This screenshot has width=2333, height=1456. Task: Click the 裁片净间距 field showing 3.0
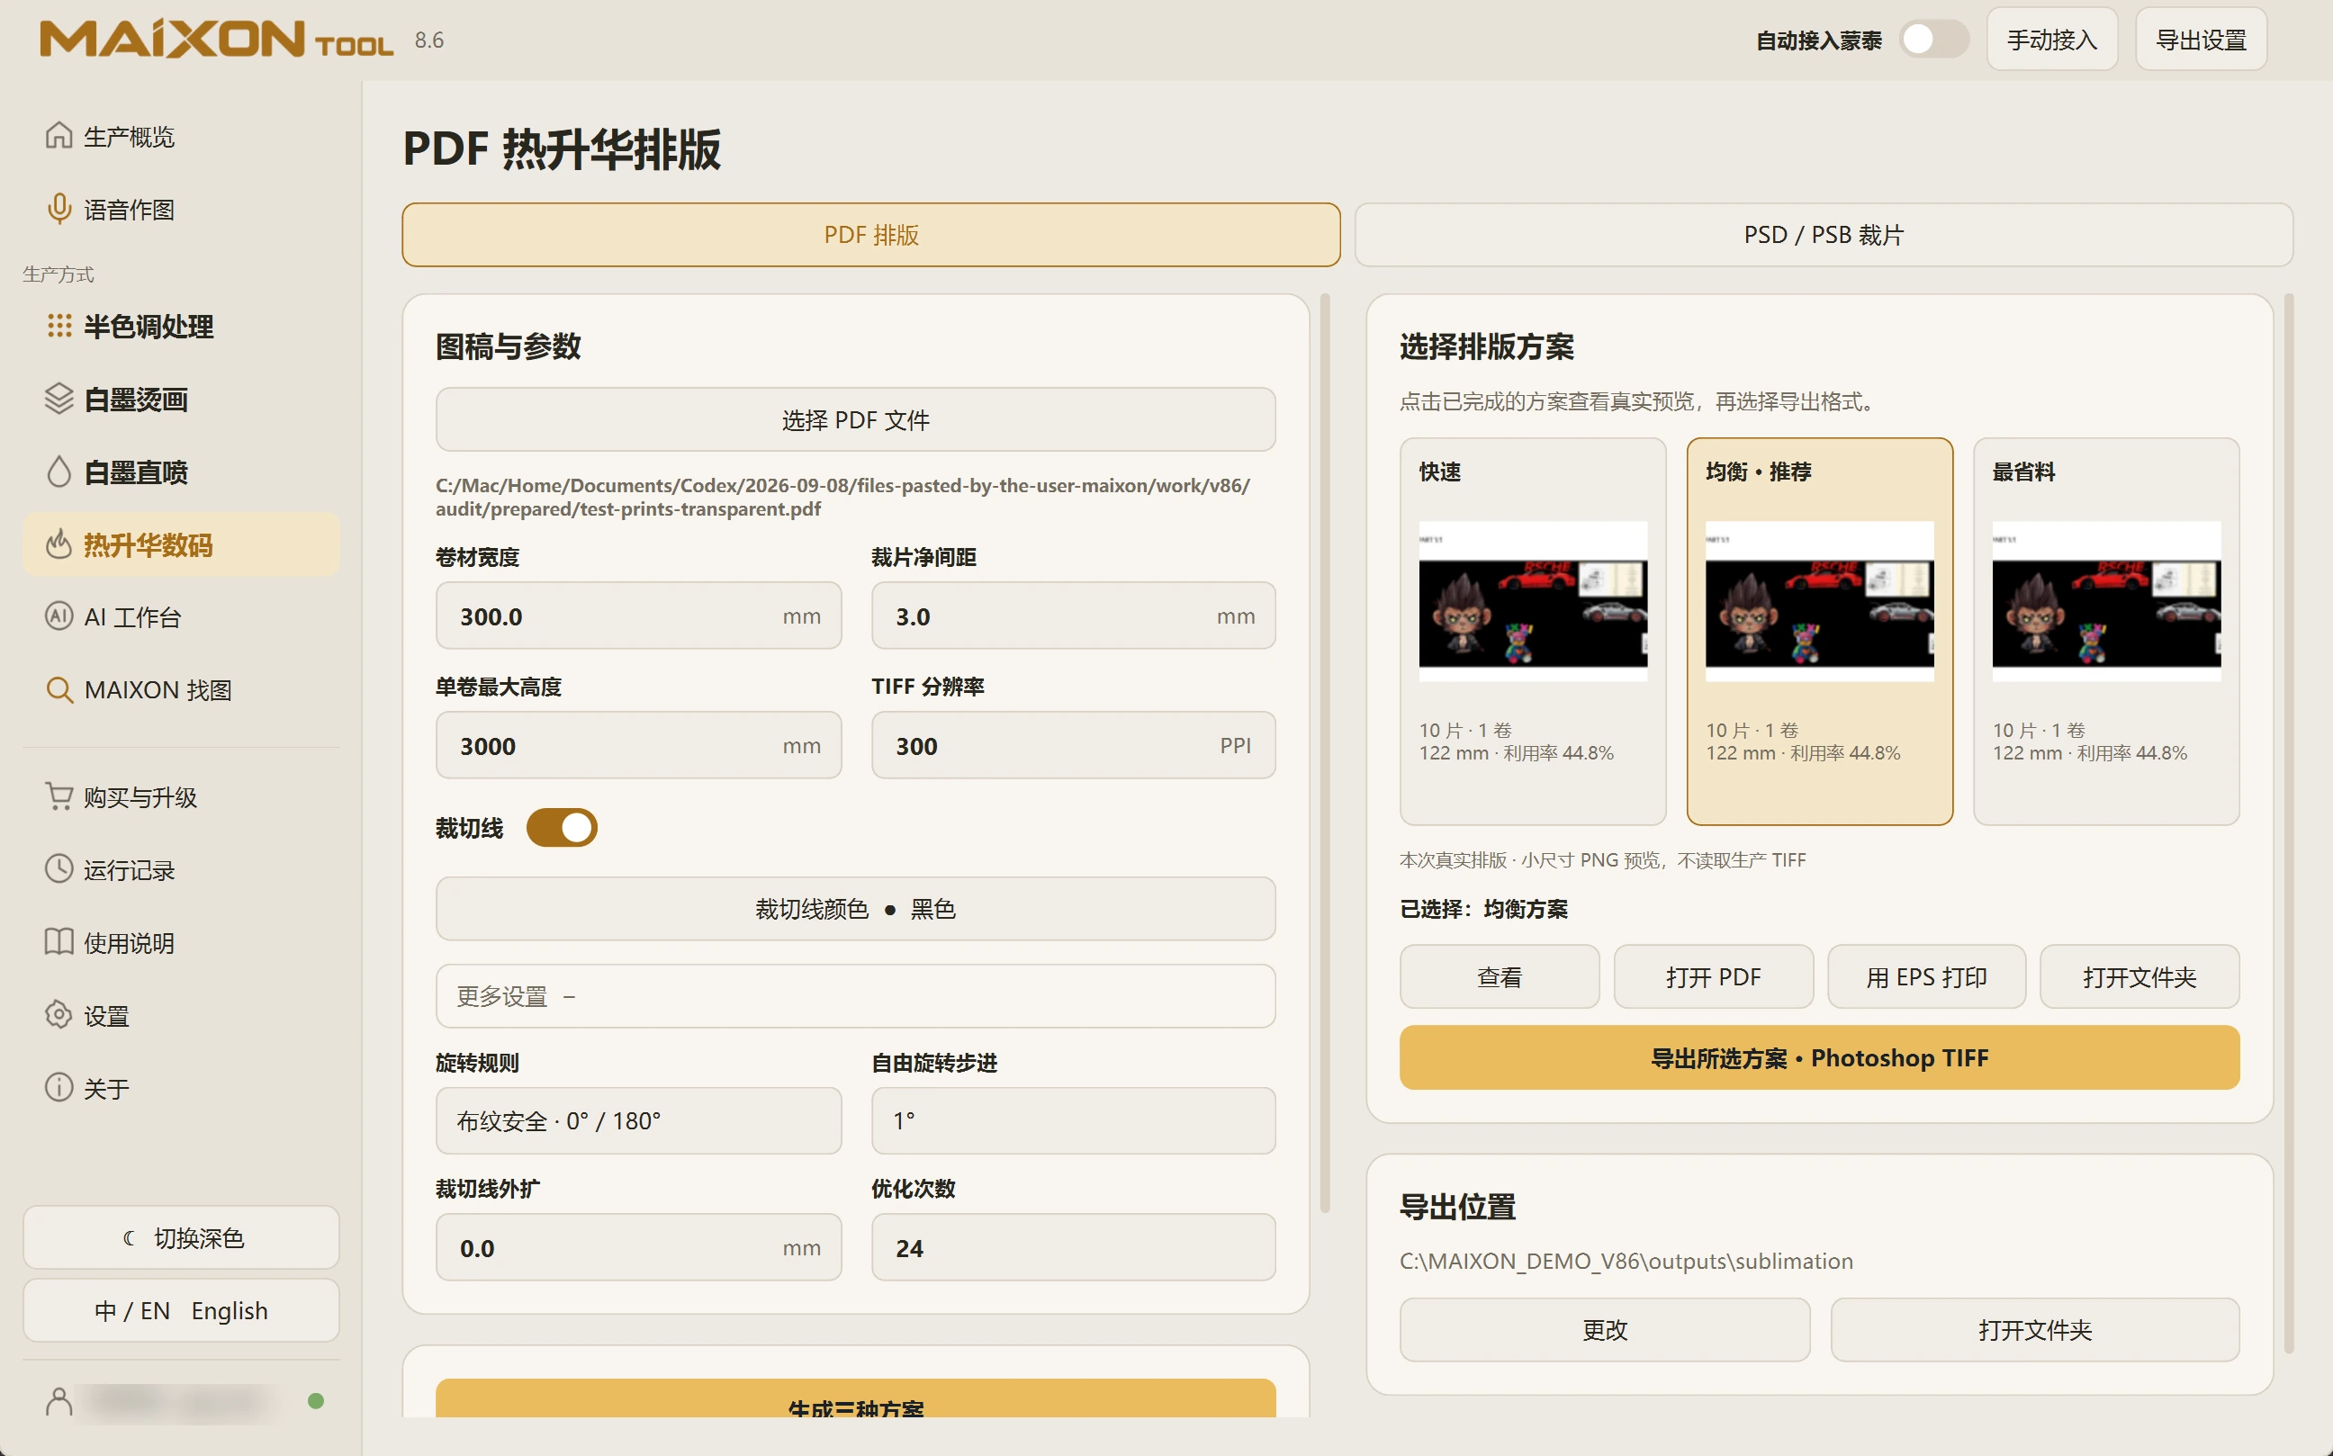(x=1073, y=616)
